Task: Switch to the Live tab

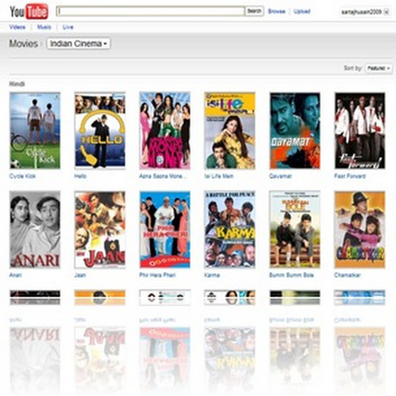Action: pyautogui.click(x=68, y=27)
